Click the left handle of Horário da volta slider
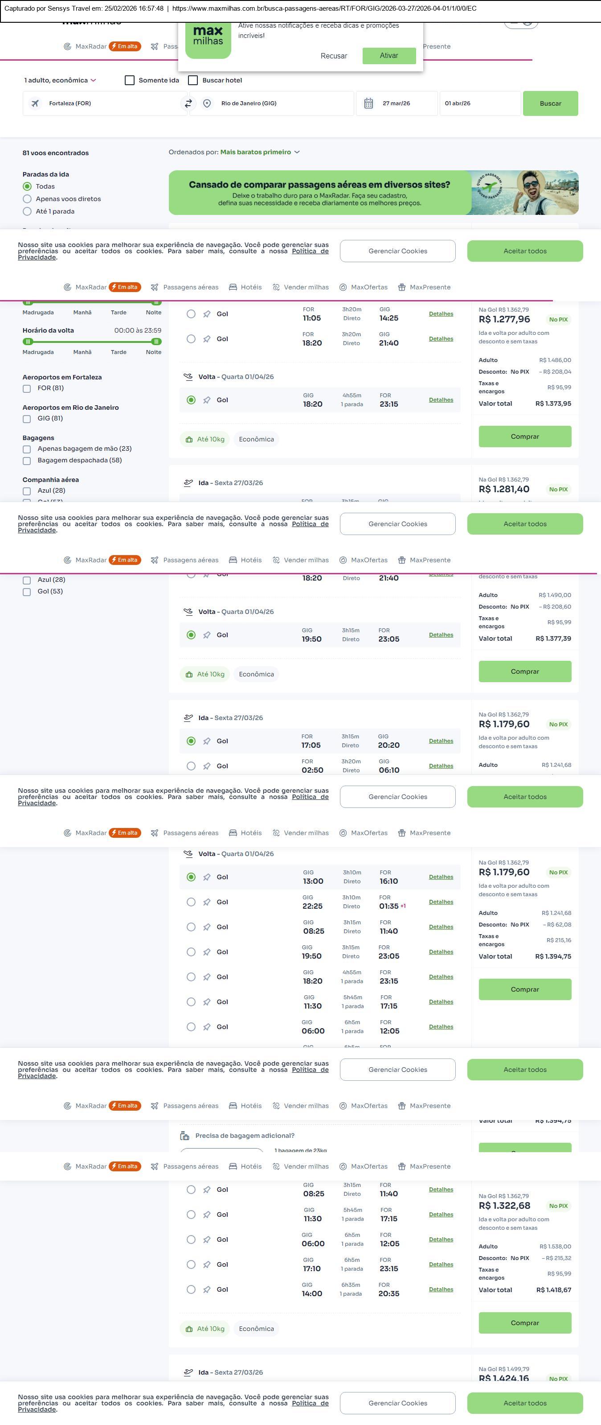 (28, 342)
